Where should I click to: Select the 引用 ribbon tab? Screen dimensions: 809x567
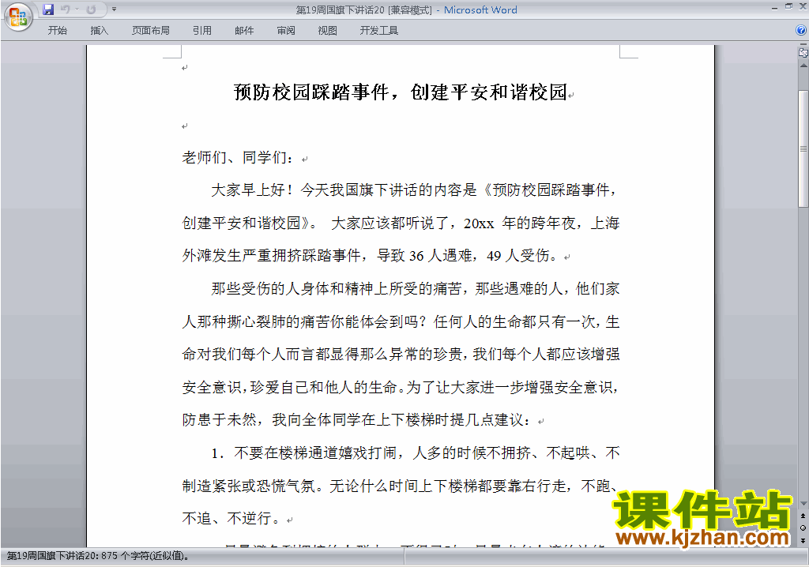tap(202, 31)
